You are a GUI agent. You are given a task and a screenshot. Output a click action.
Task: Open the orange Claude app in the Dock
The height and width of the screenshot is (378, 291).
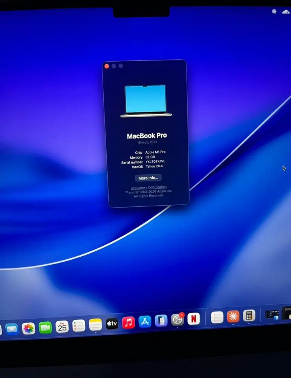pyautogui.click(x=233, y=316)
